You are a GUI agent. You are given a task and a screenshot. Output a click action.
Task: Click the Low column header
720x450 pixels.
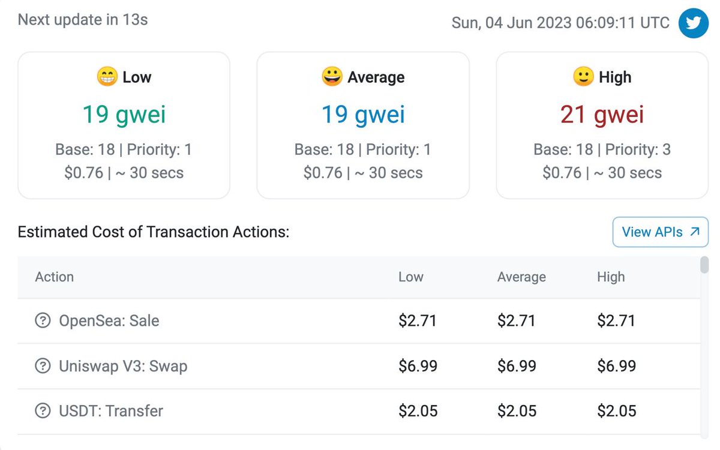[411, 277]
